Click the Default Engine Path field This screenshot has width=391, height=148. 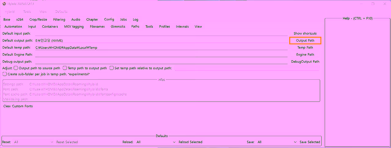(x=161, y=54)
